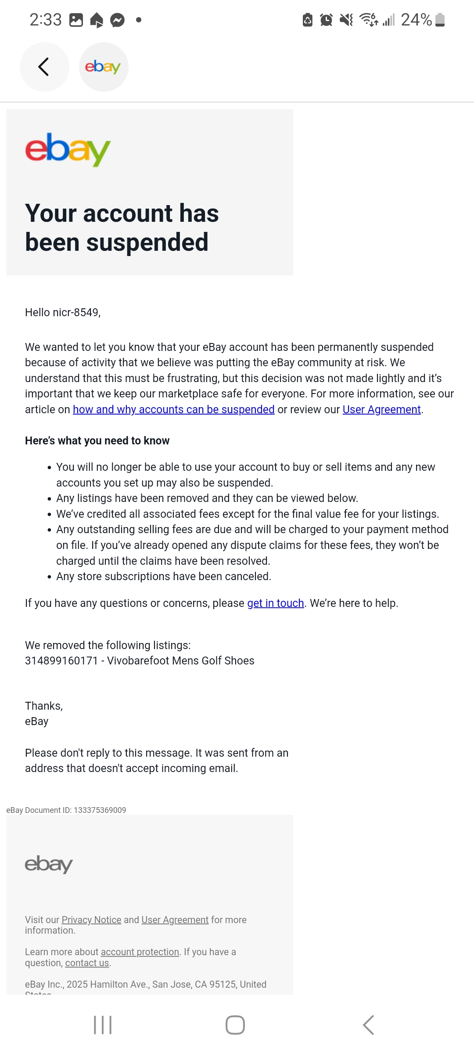This screenshot has width=474, height=1054.
Task: Open the User Agreement link in the footer
Action: tap(175, 919)
